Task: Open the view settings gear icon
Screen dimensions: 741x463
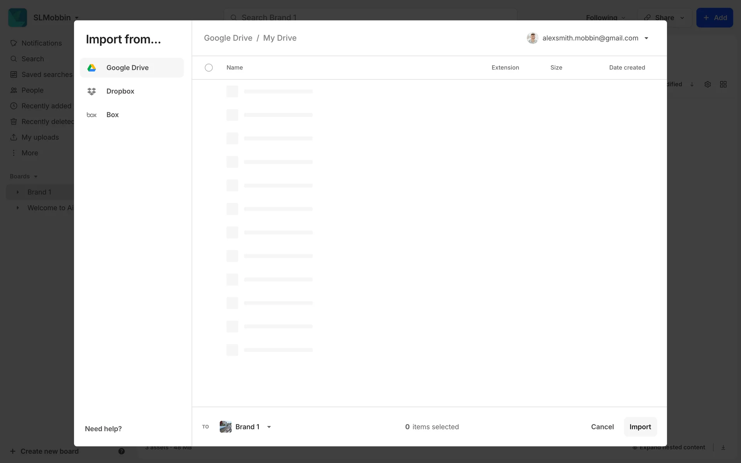Action: (707, 84)
